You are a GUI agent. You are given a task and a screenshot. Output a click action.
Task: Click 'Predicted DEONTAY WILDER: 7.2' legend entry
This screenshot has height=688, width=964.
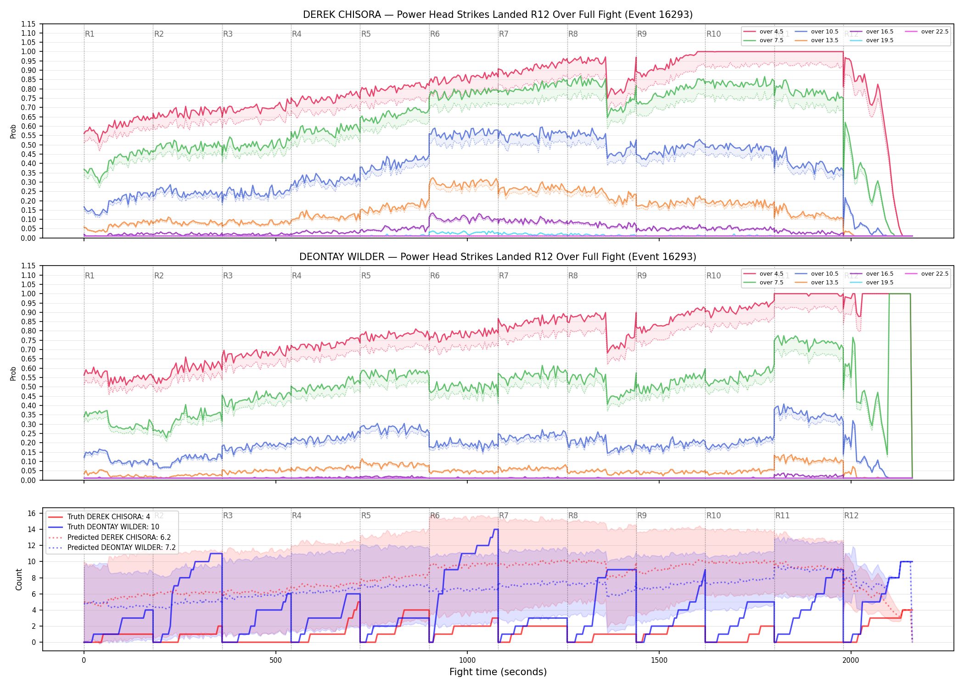pos(112,548)
